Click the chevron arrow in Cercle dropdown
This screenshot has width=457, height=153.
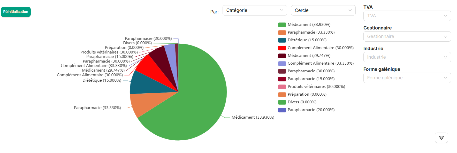(x=350, y=10)
